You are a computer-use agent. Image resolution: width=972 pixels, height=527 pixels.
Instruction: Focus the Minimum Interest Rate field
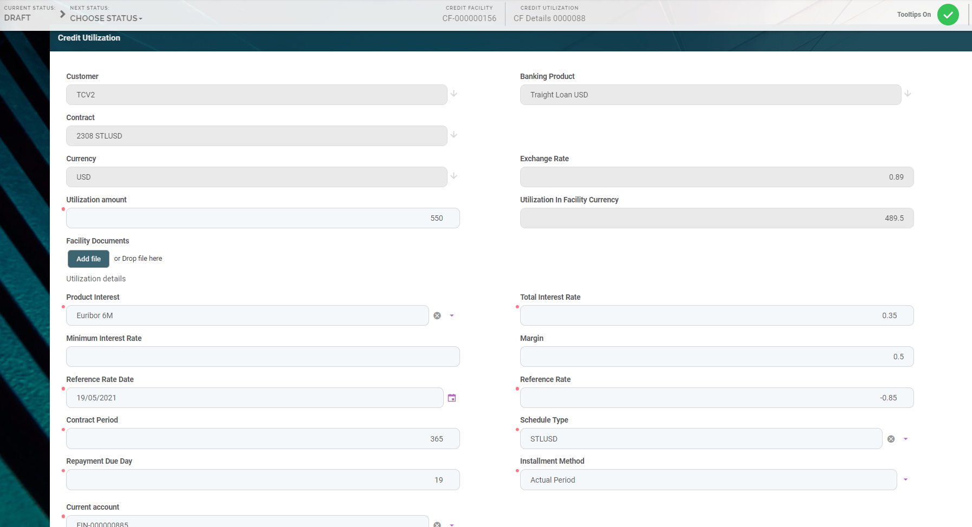[x=263, y=357]
